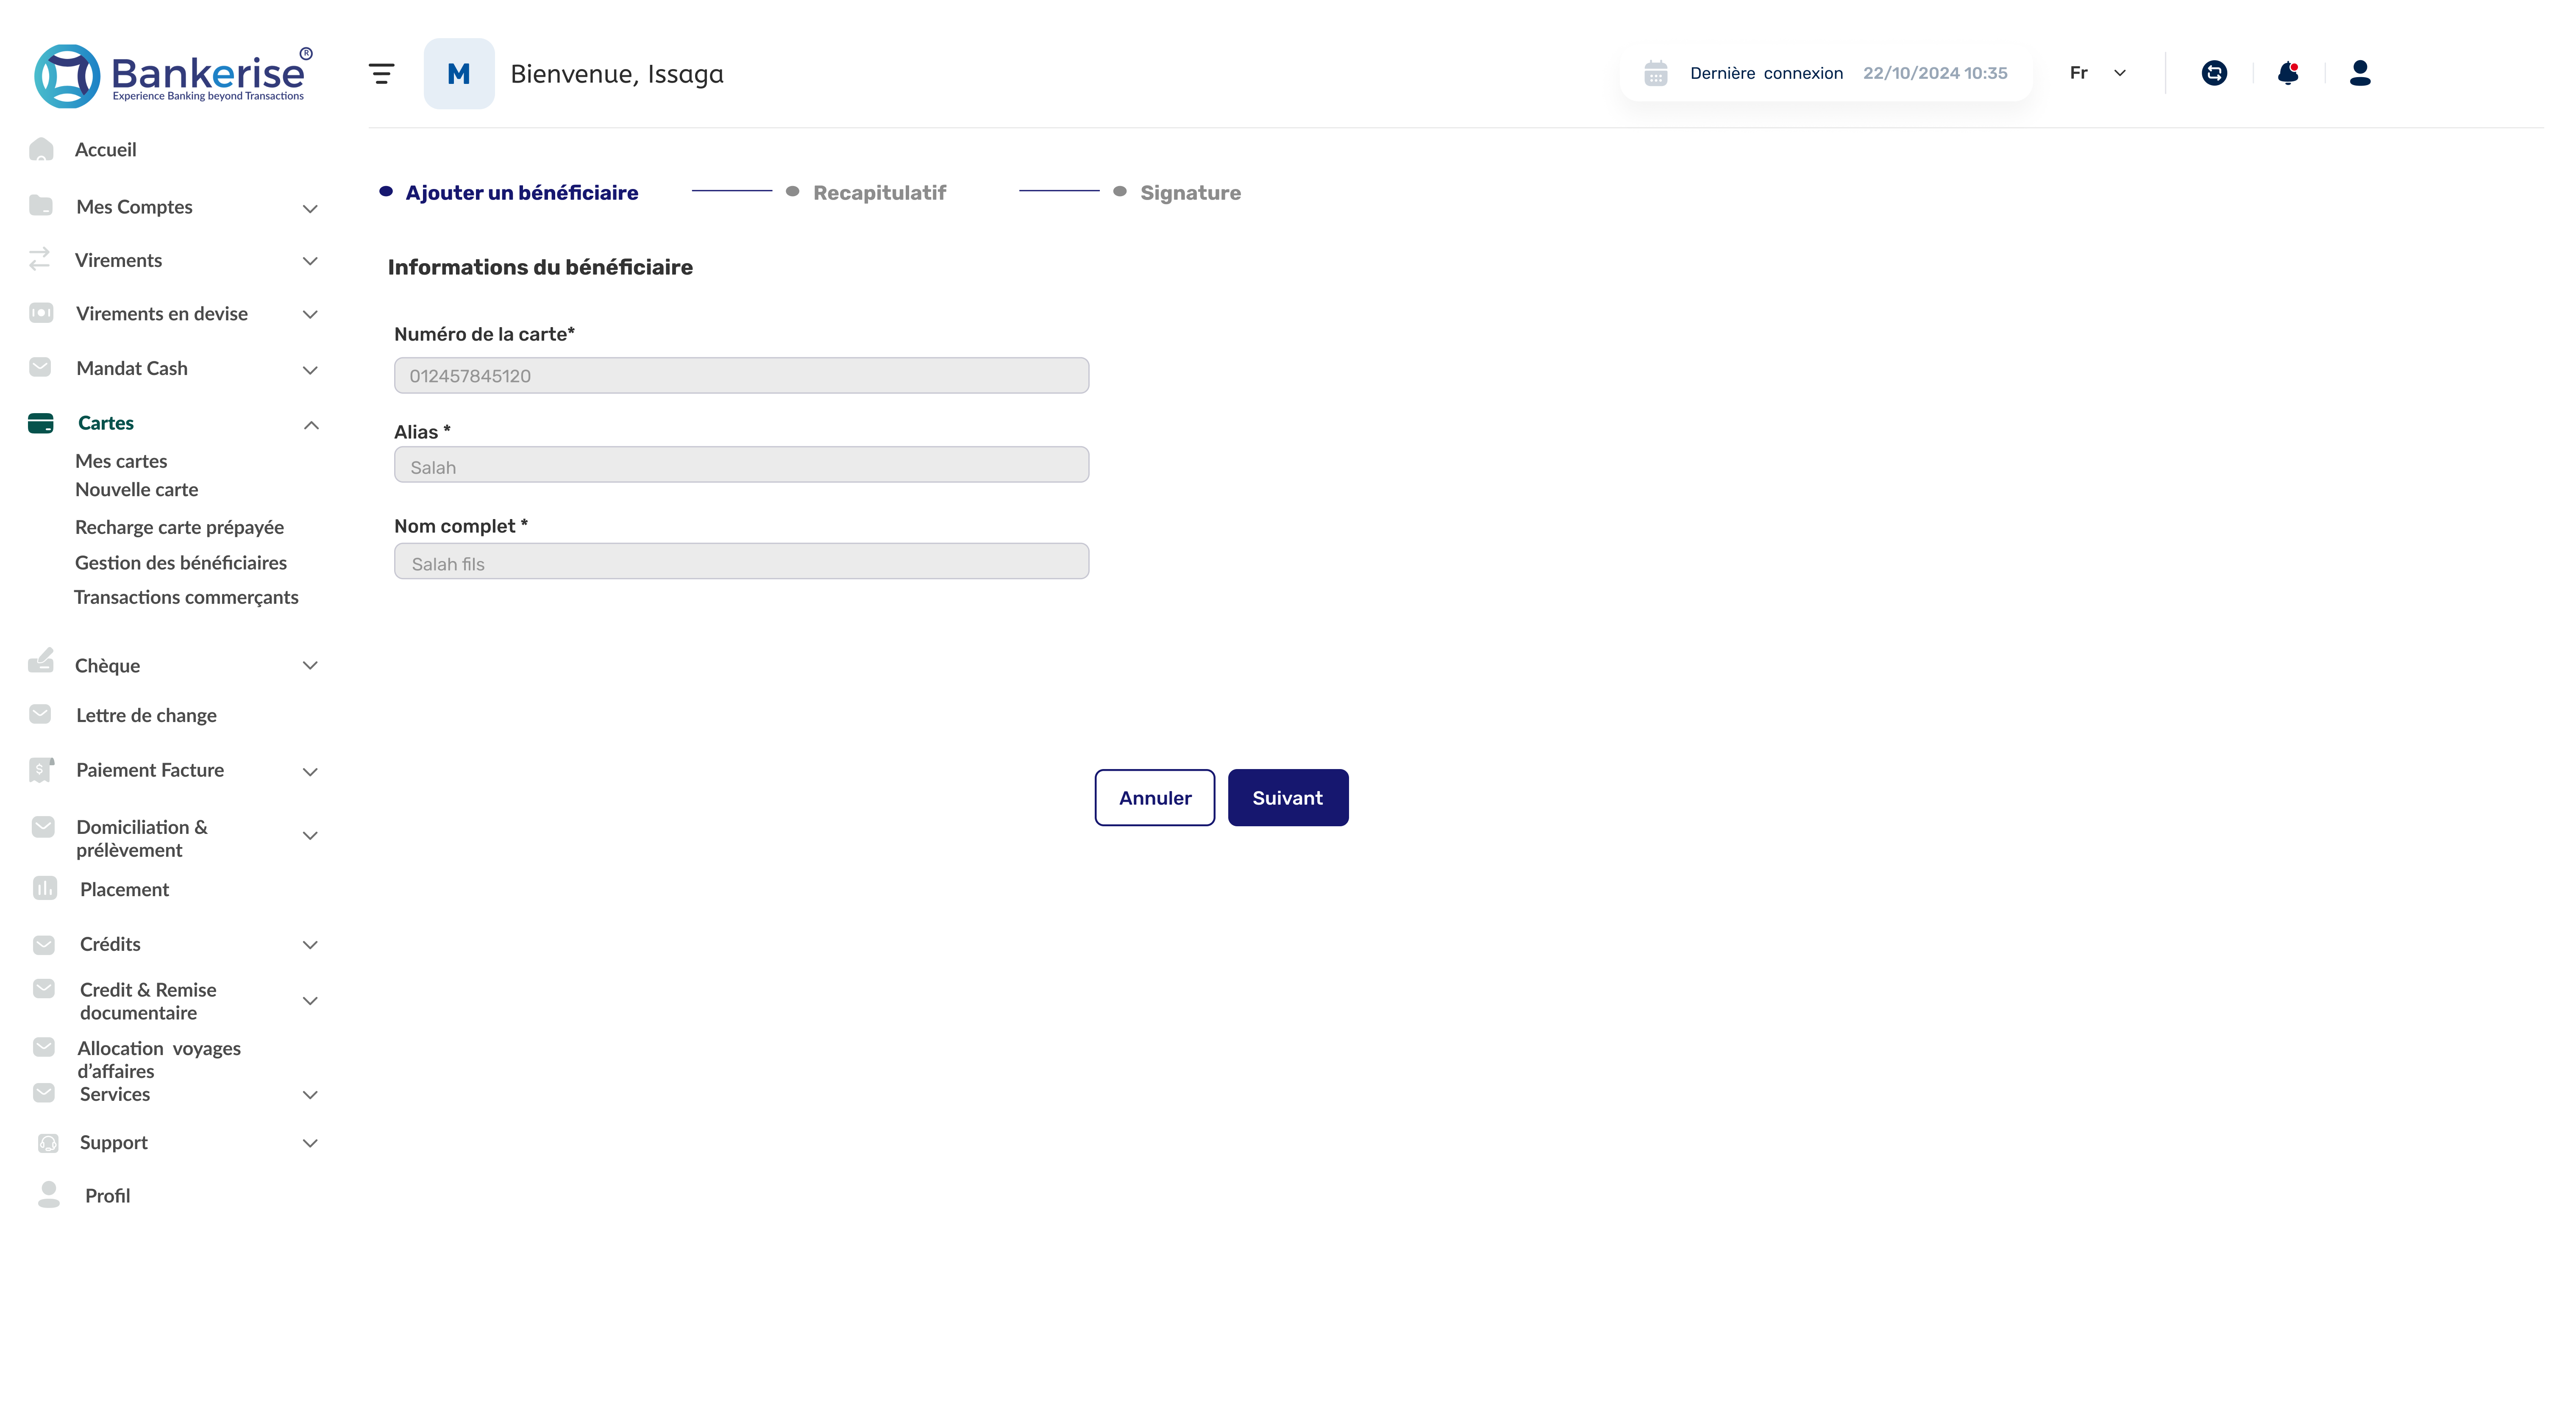Click the Alias input field
2576x1411 pixels.
pyautogui.click(x=742, y=464)
